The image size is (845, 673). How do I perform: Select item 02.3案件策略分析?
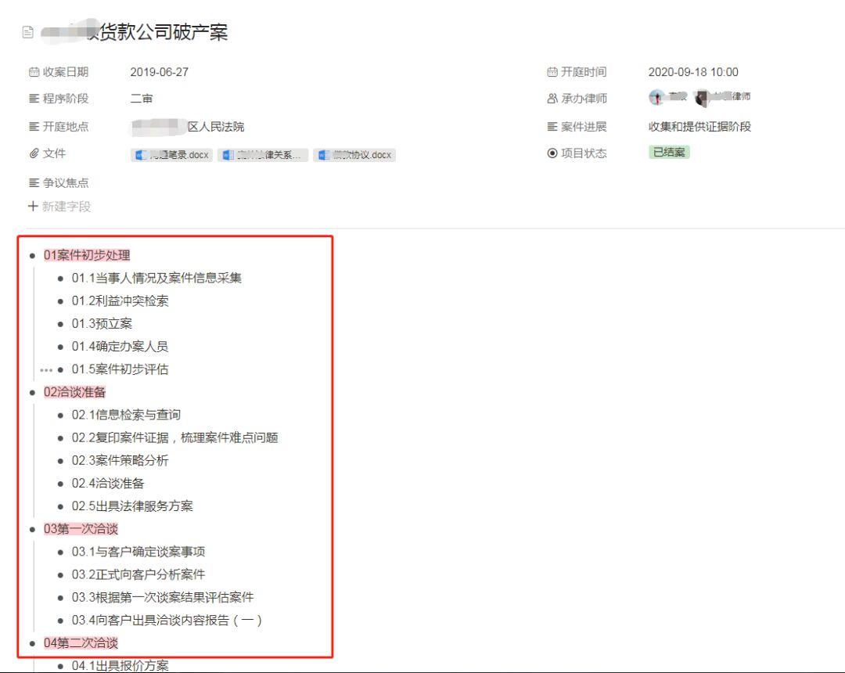(120, 461)
